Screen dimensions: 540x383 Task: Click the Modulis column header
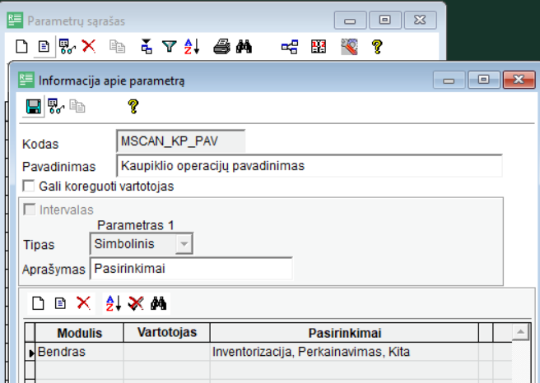coord(80,332)
